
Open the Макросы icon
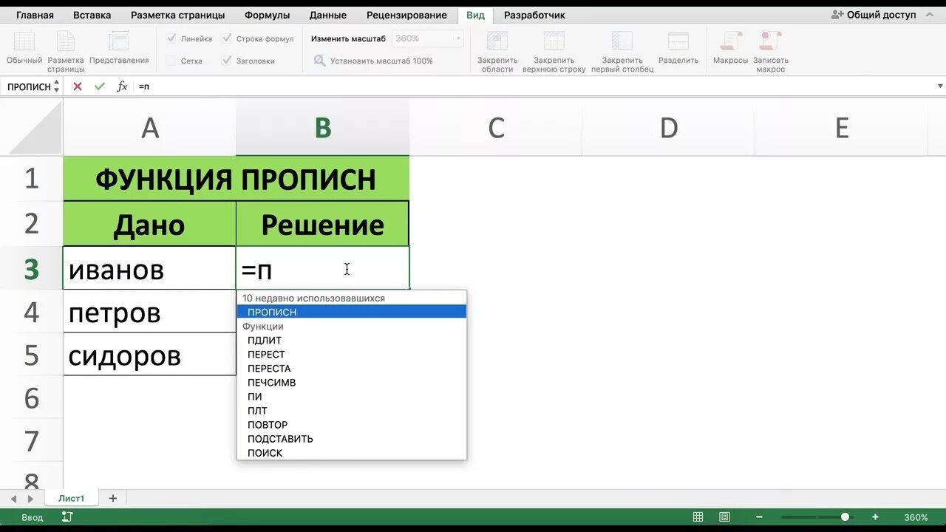pos(731,41)
